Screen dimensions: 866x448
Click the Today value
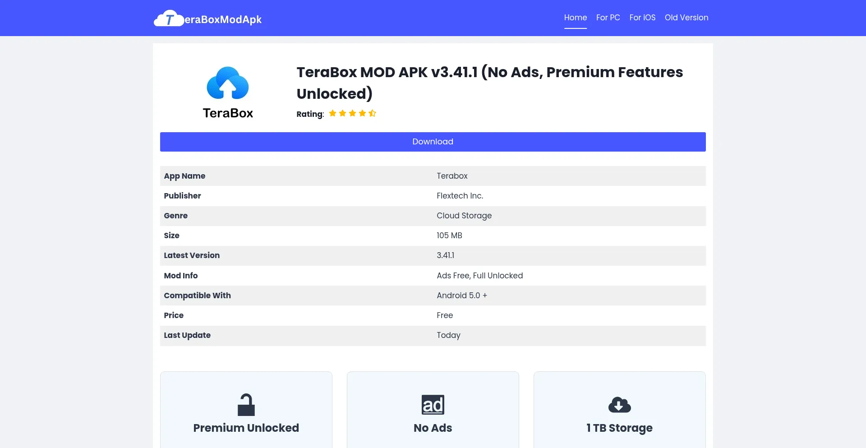coord(448,335)
